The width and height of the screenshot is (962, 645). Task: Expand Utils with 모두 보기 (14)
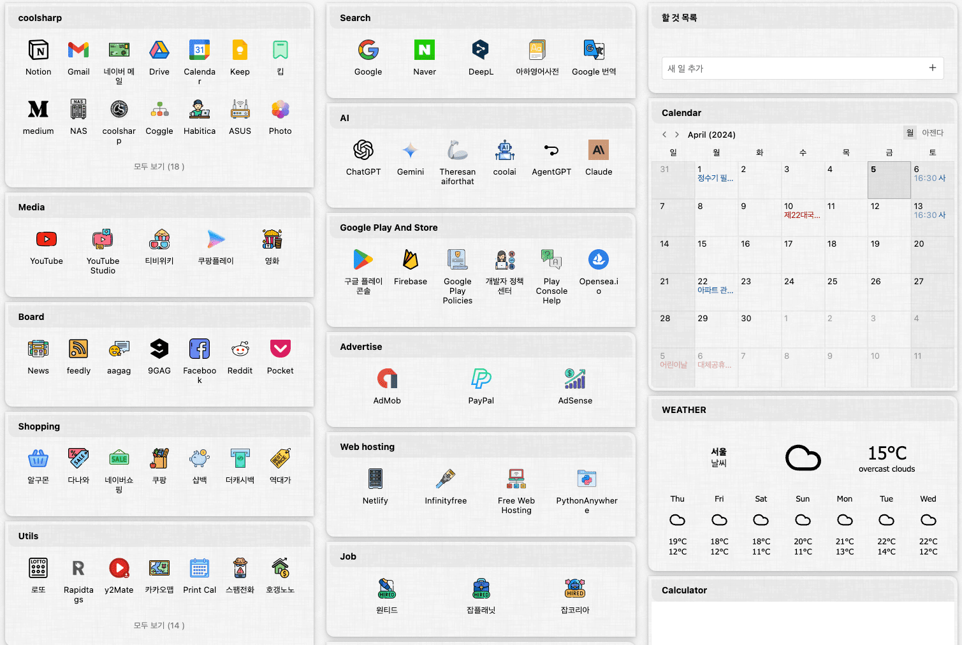159,625
